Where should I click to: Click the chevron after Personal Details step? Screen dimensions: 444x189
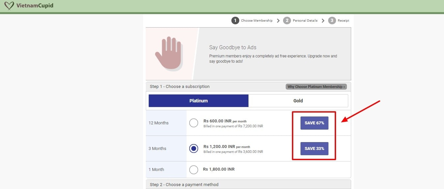tap(323, 20)
